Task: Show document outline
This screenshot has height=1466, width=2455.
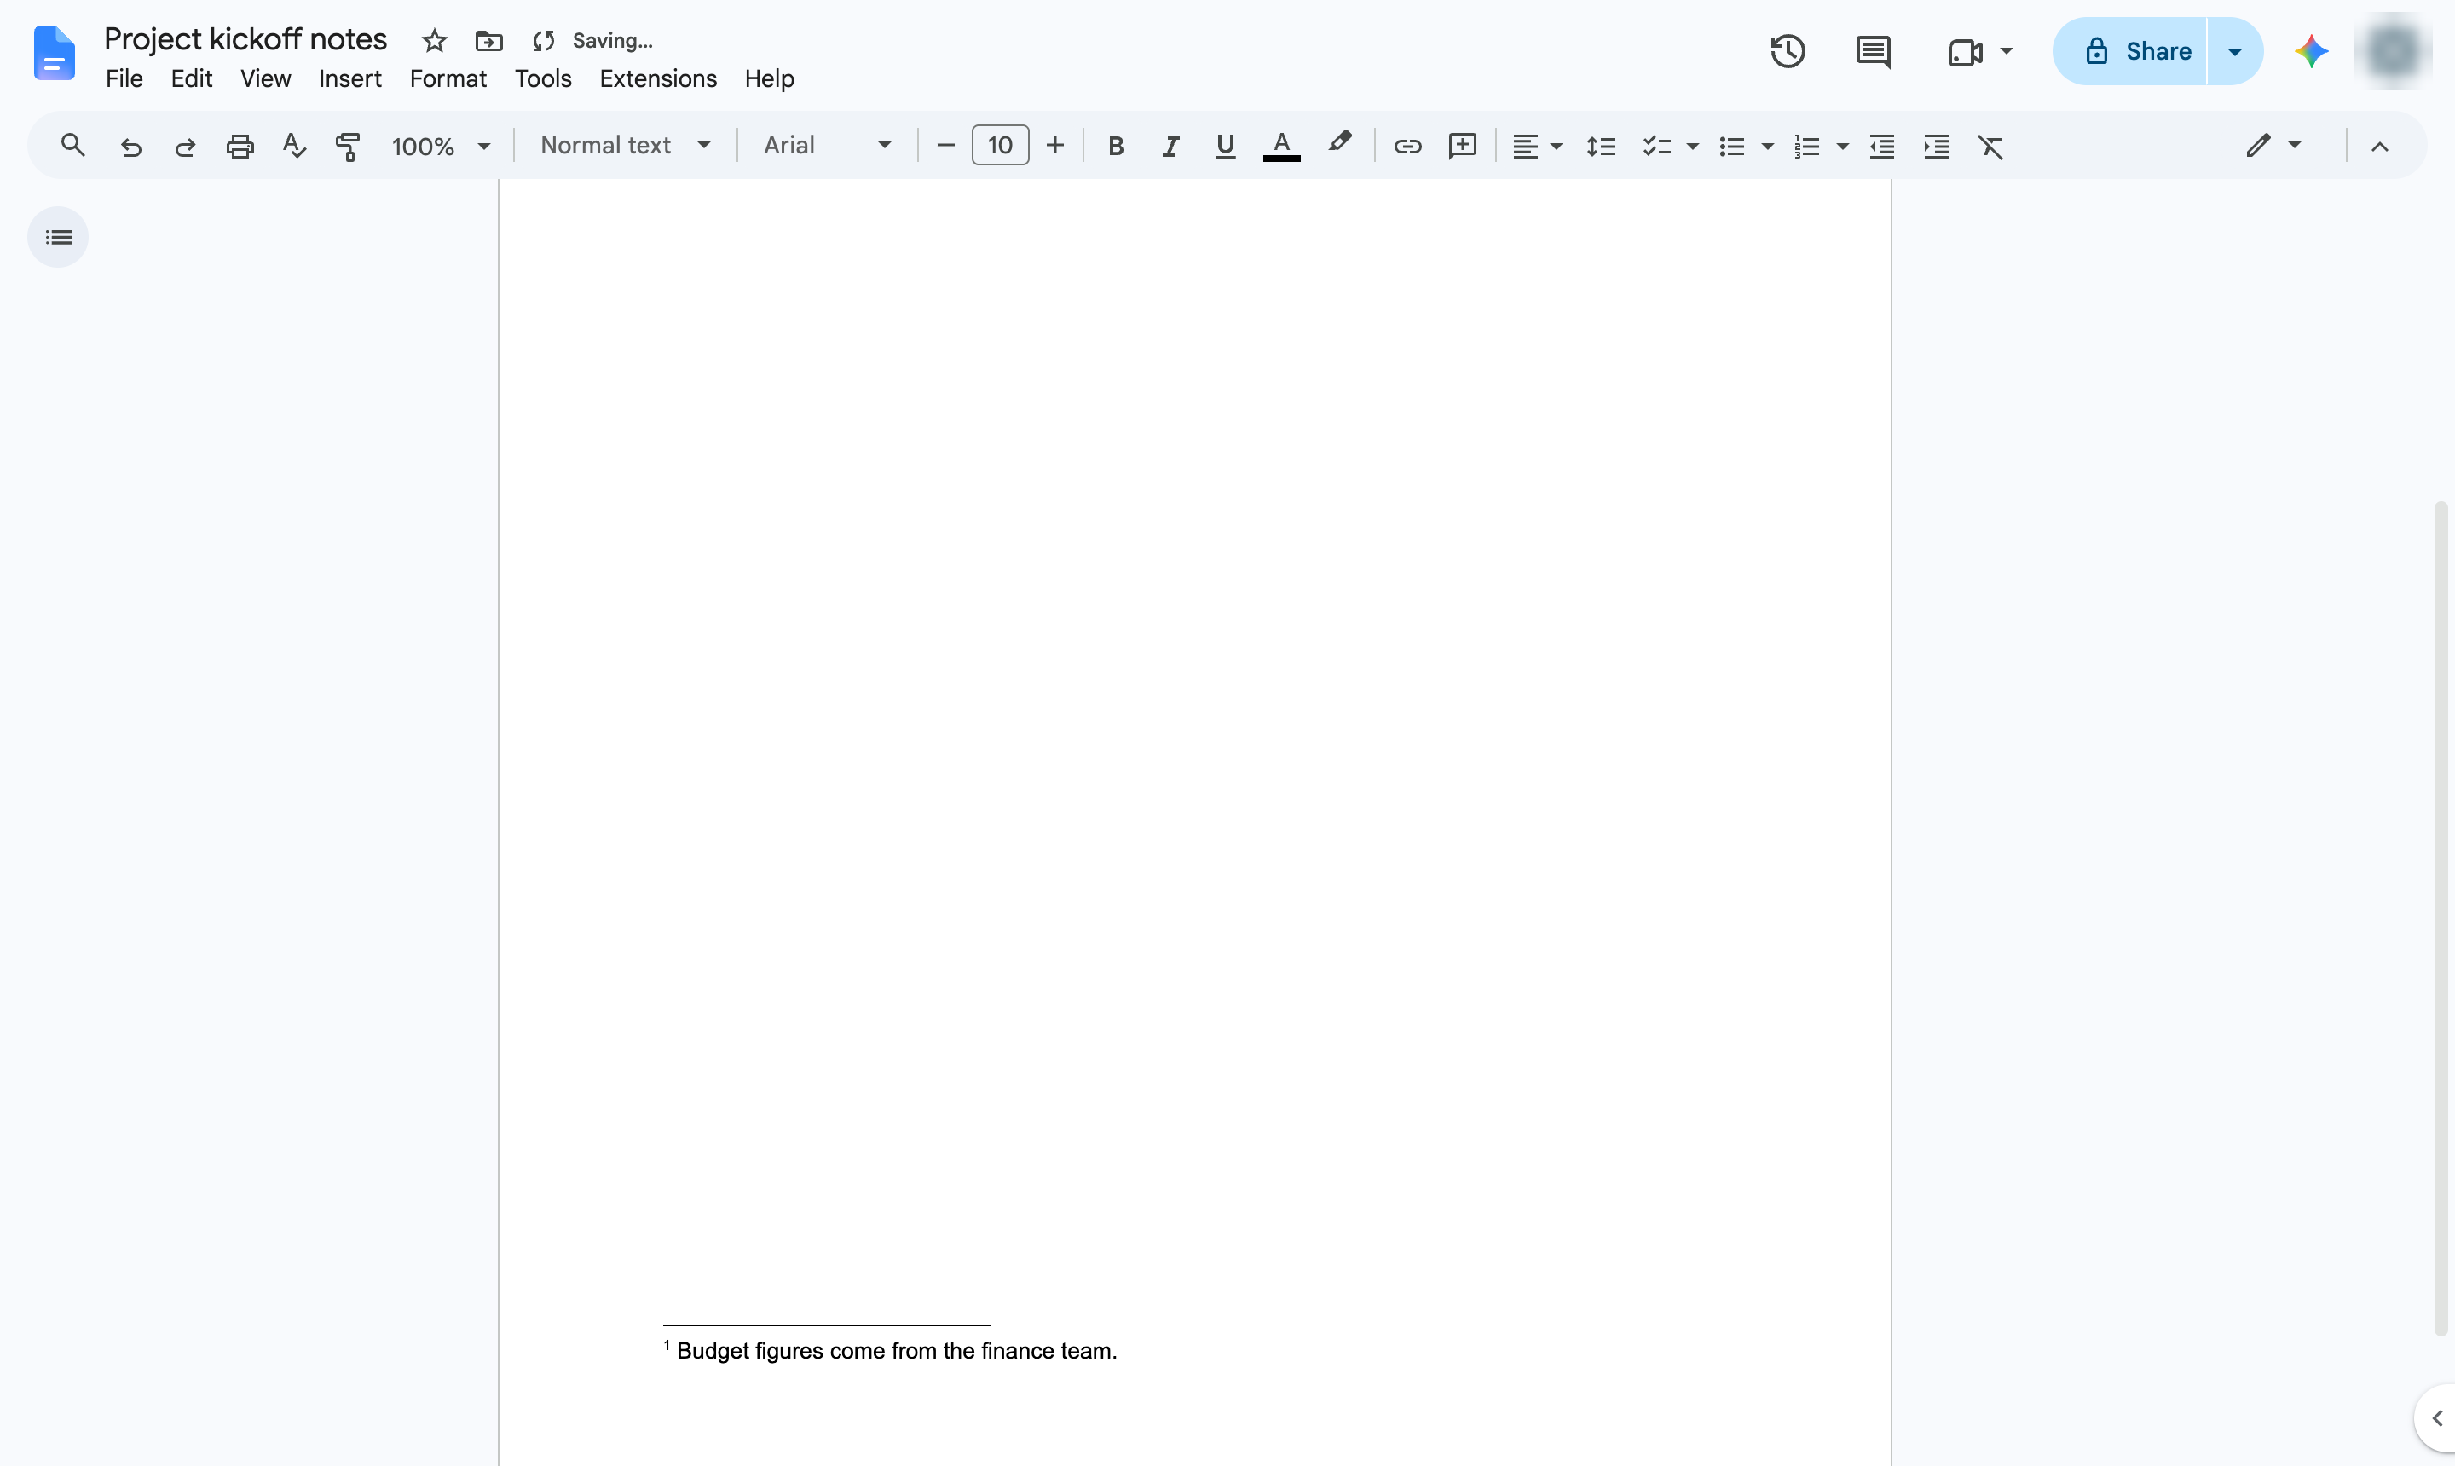Action: (58, 237)
